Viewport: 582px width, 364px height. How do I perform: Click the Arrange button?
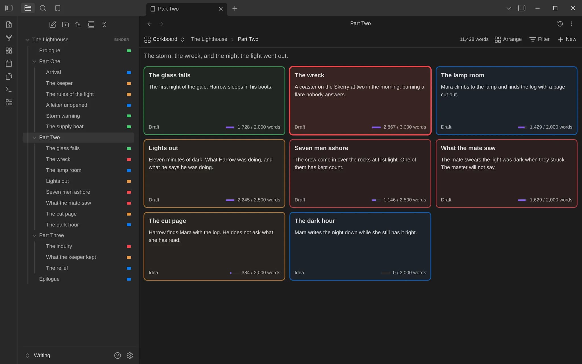[508, 39]
